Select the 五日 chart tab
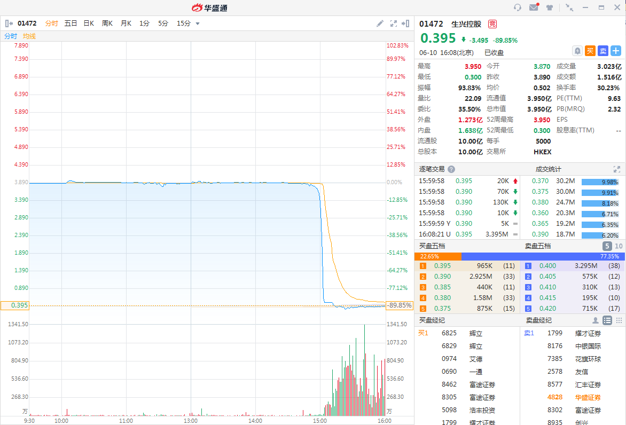 [71, 23]
